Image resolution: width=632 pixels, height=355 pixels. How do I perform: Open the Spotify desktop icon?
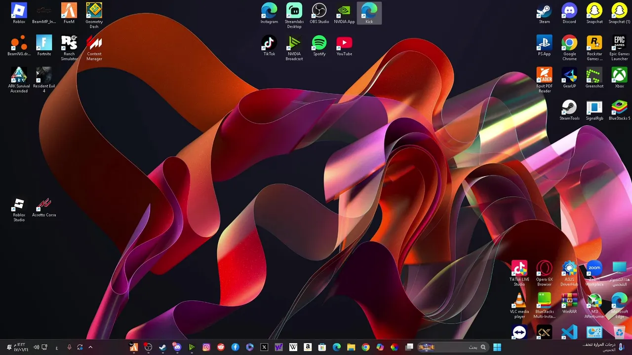[x=319, y=45]
